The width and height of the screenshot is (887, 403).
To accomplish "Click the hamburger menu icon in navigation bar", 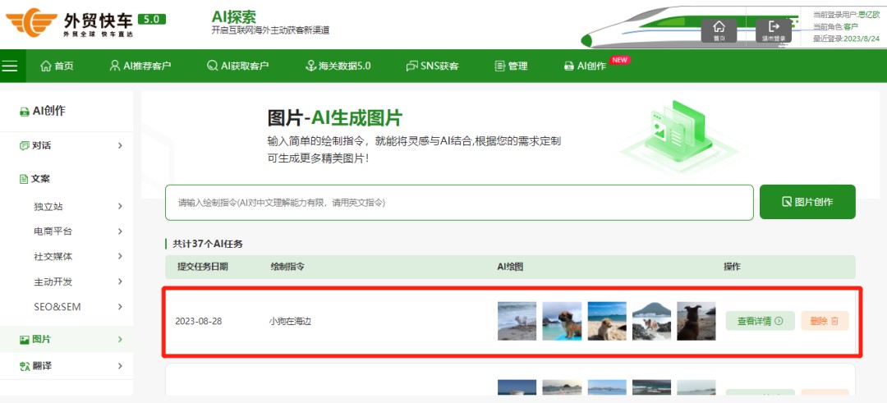I will (10, 66).
